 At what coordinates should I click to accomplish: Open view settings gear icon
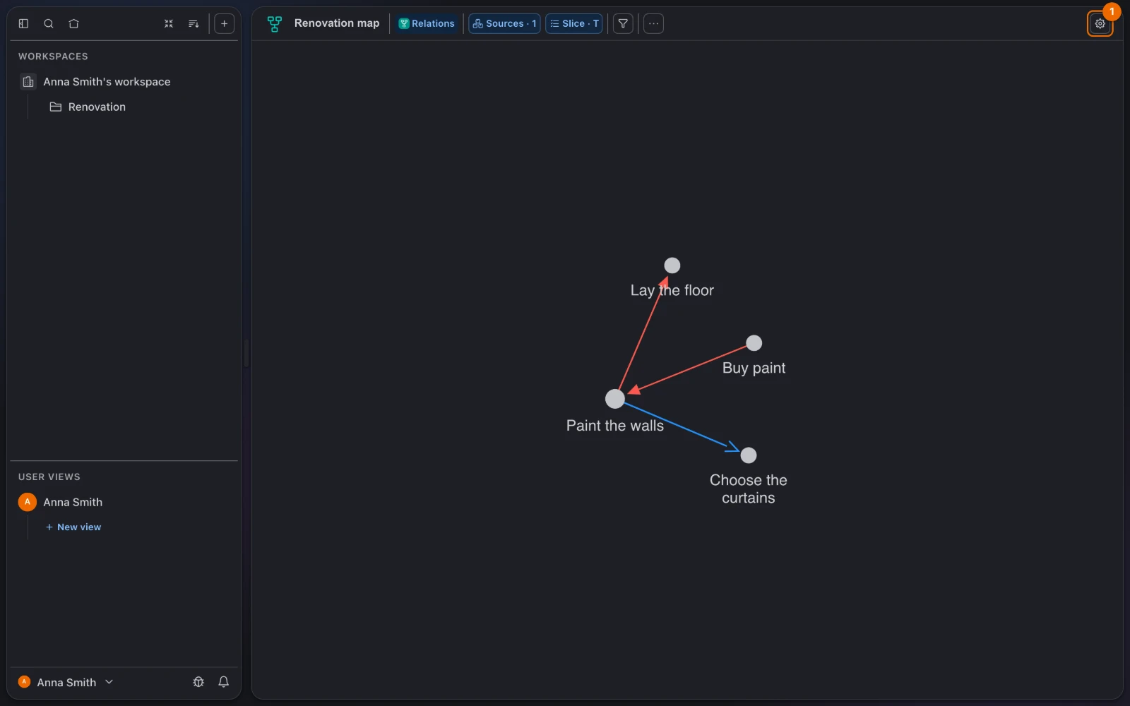tap(1100, 23)
